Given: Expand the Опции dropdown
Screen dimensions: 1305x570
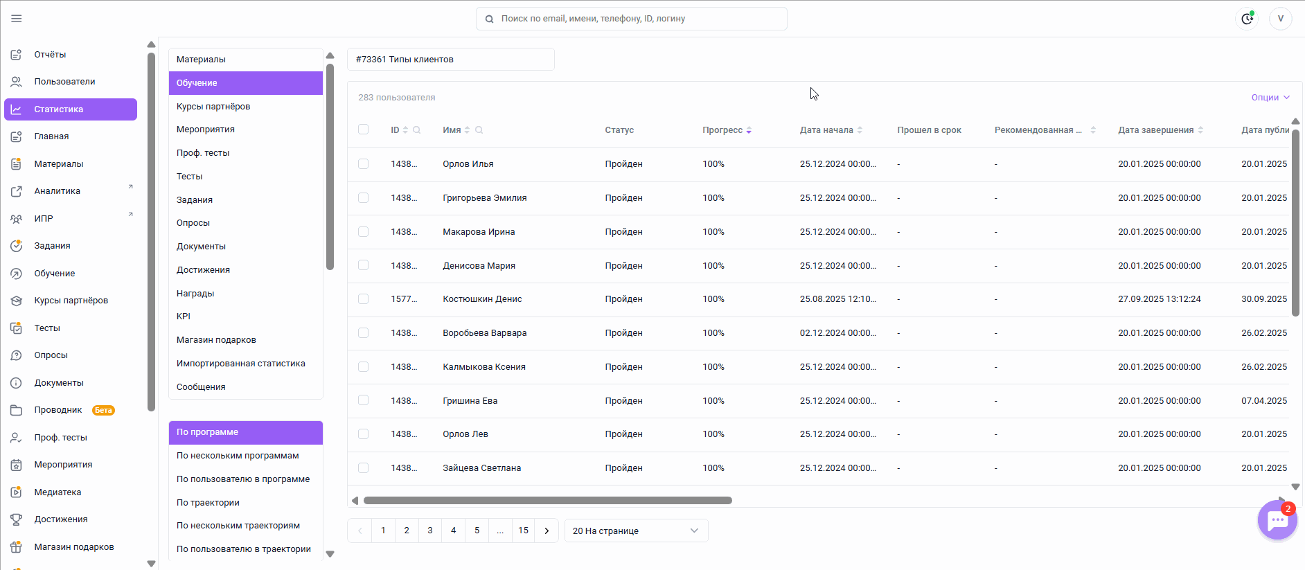Looking at the screenshot, I should coord(1270,98).
